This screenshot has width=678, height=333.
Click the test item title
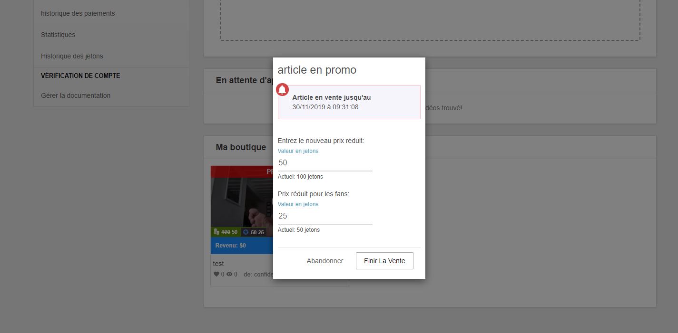pos(218,264)
